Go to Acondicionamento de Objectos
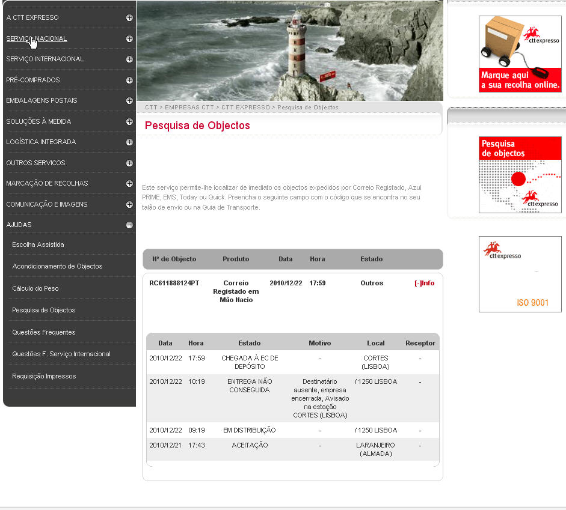The width and height of the screenshot is (566, 510). point(57,266)
